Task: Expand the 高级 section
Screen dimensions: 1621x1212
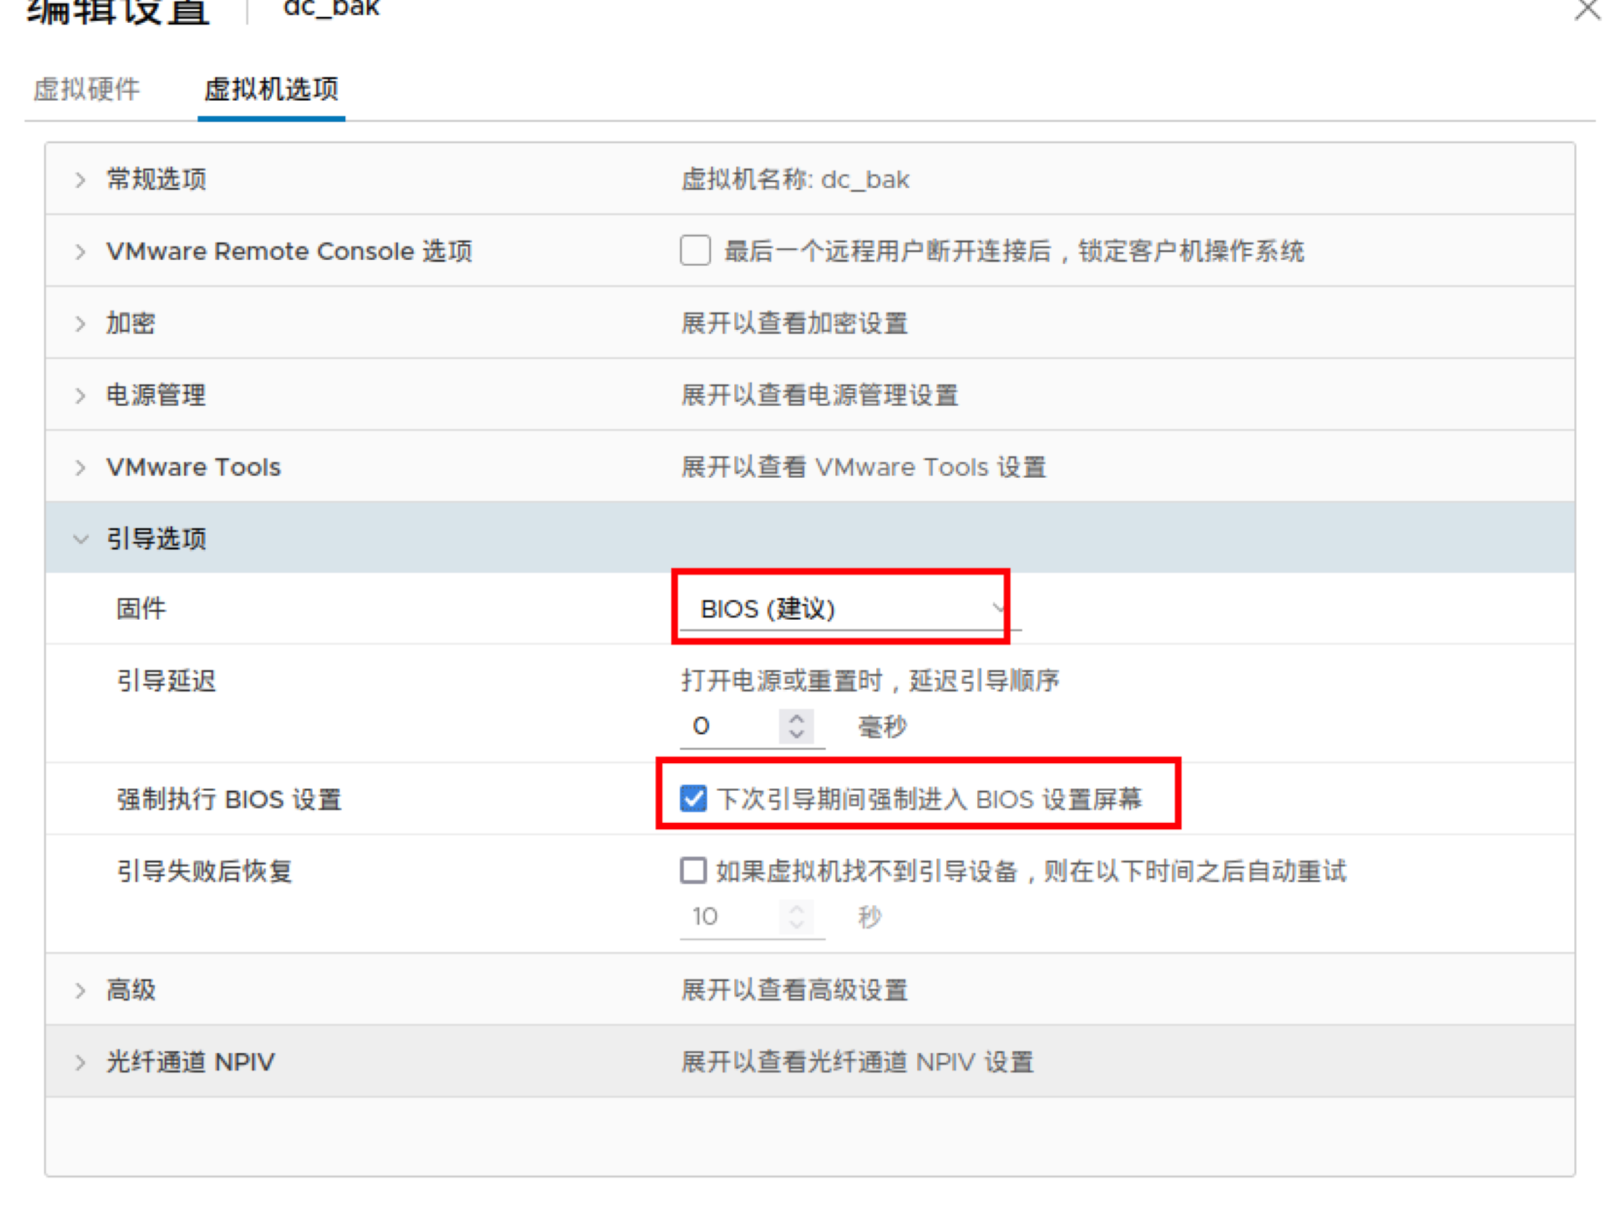Action: click(80, 990)
